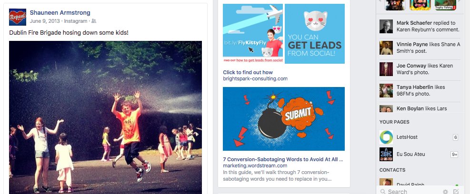470x194 pixels.
Task: Click the friends audience icon beside Instagram
Action: coord(94,21)
